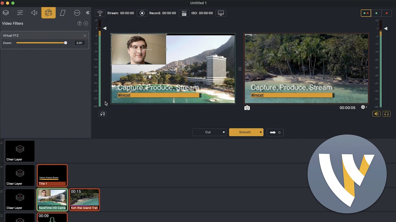Select Clear Layer beside Title 1
Image resolution: width=396 pixels, height=222 pixels.
(20, 175)
